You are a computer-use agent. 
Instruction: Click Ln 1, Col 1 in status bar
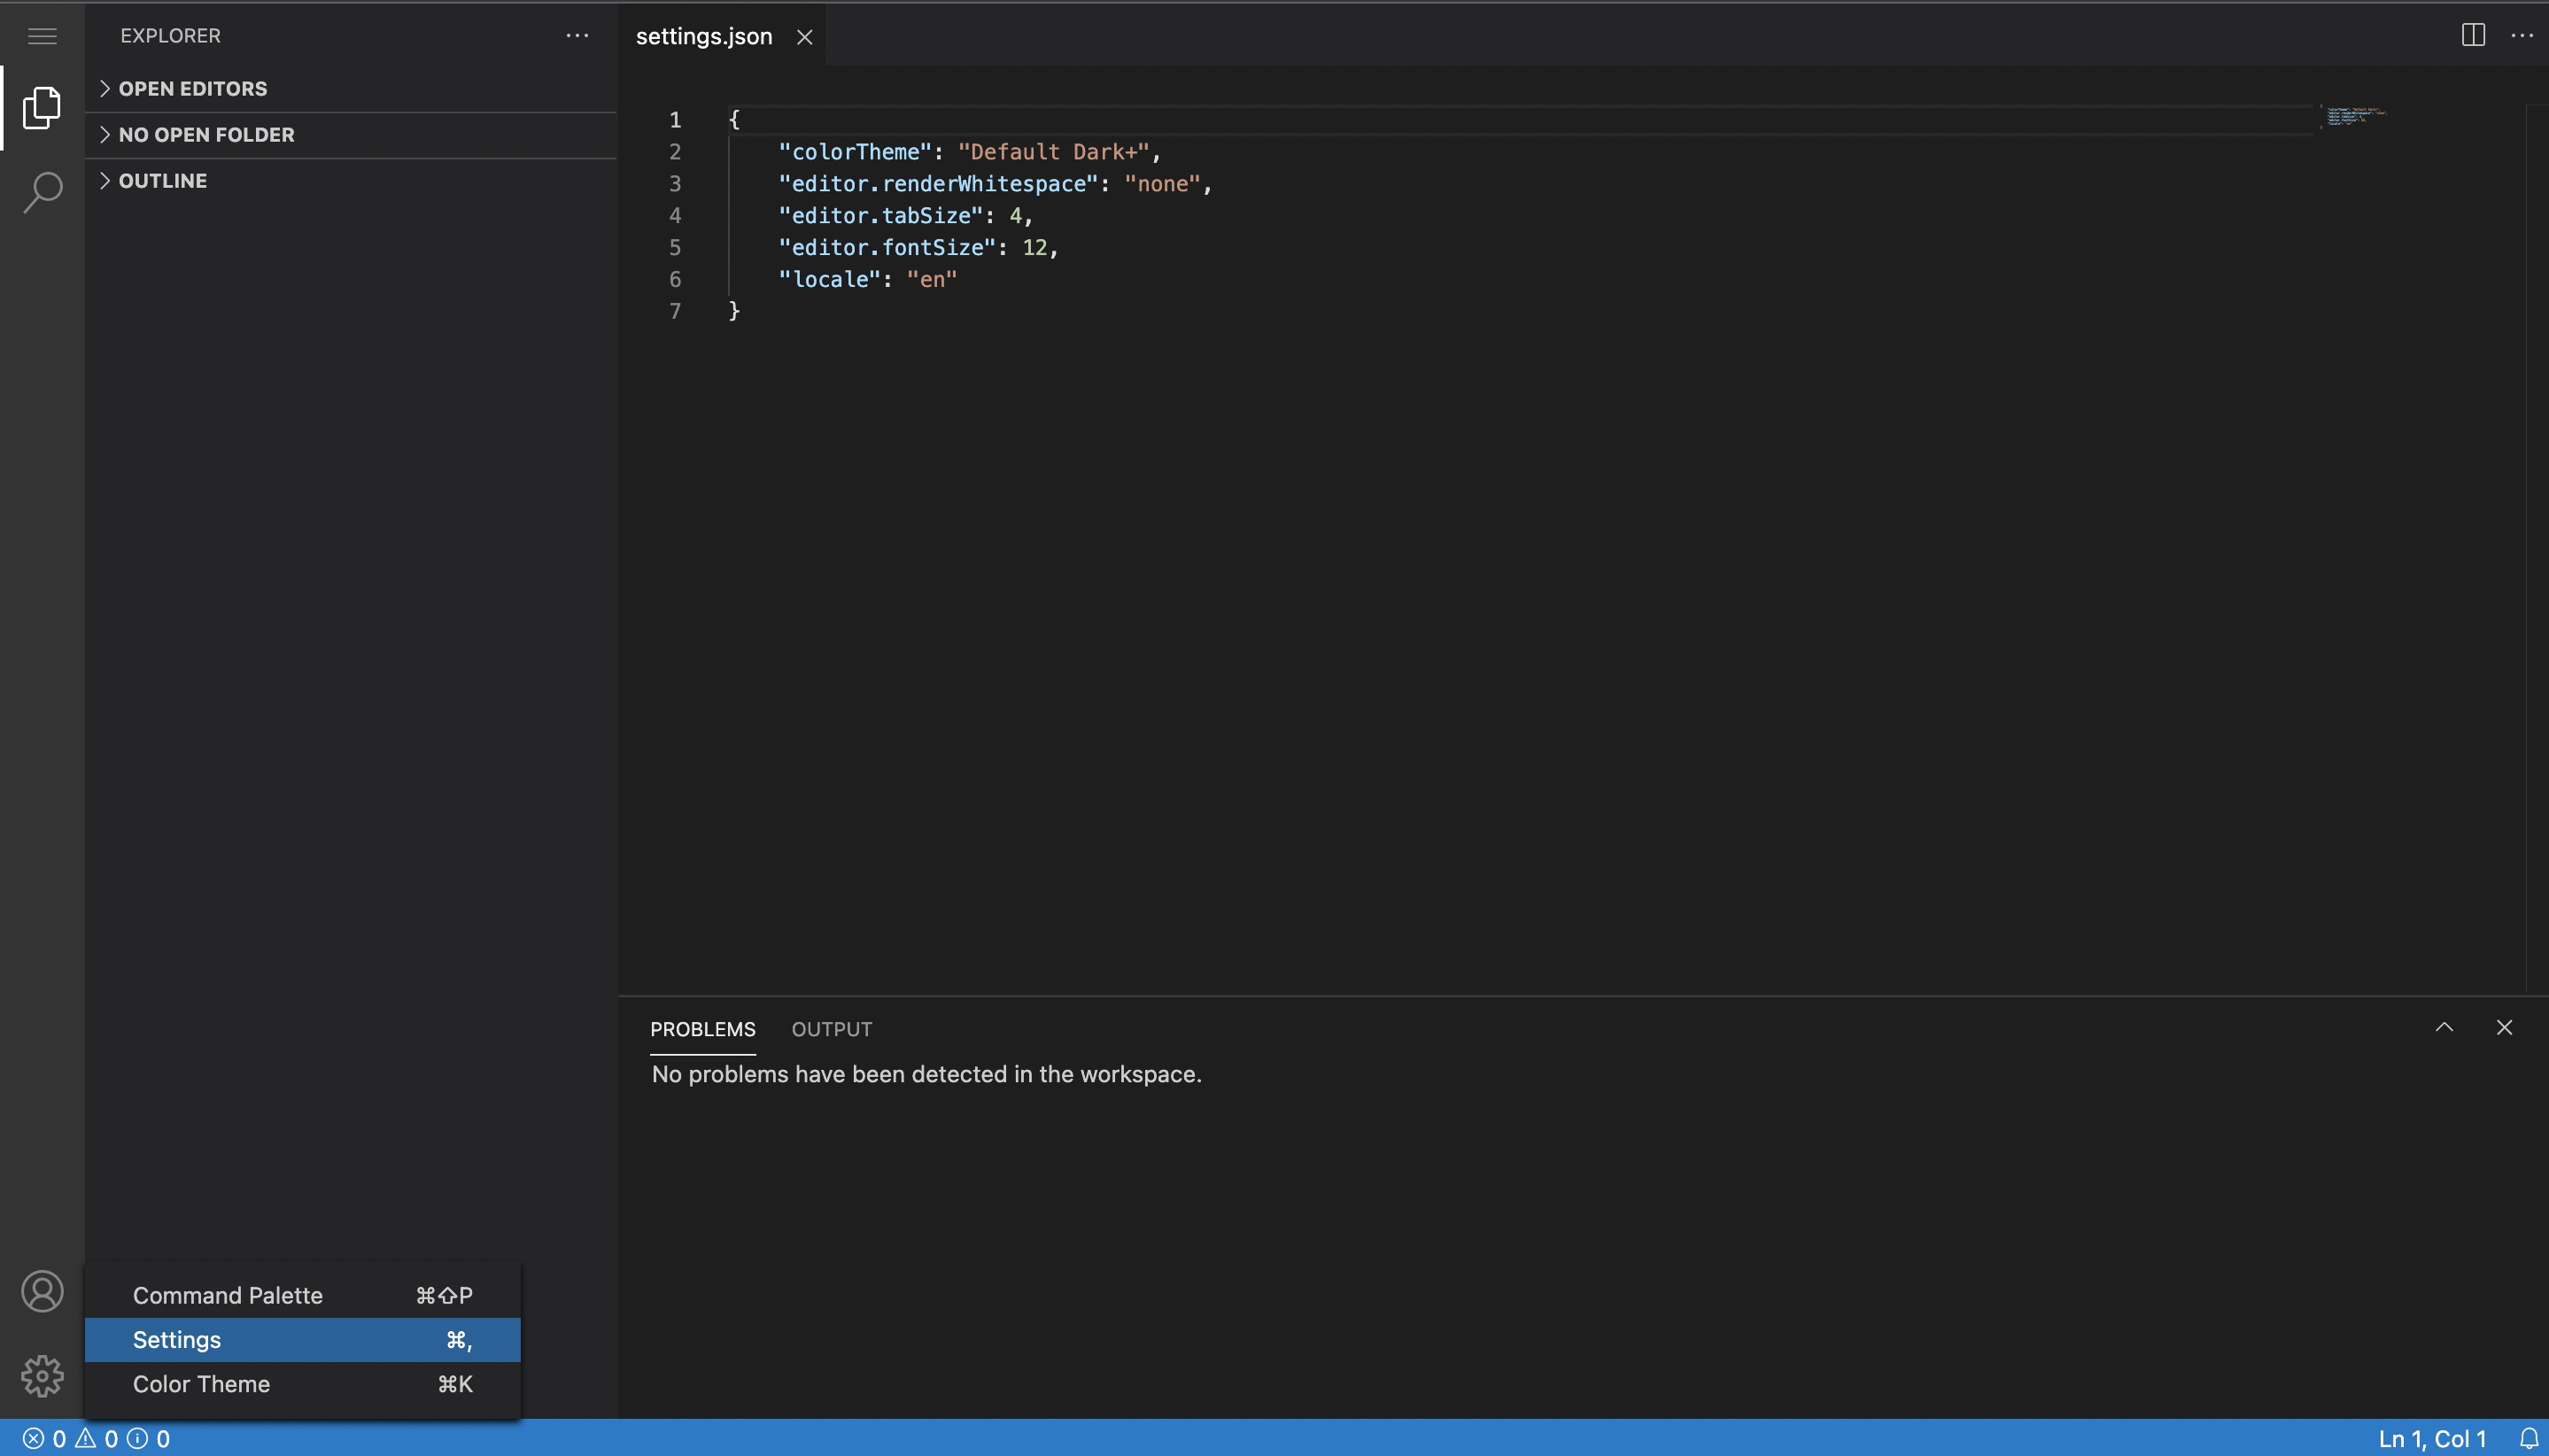coord(2432,1438)
